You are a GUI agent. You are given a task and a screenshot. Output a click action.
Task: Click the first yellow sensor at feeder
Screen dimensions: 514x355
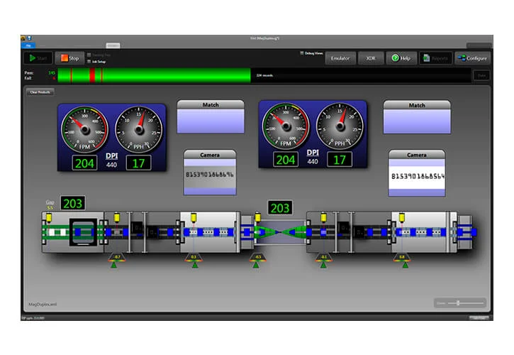49,218
